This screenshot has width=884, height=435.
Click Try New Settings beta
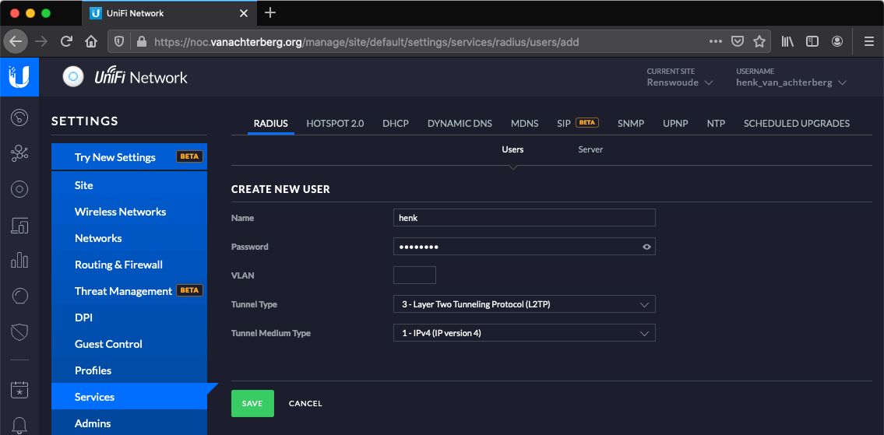coord(129,156)
